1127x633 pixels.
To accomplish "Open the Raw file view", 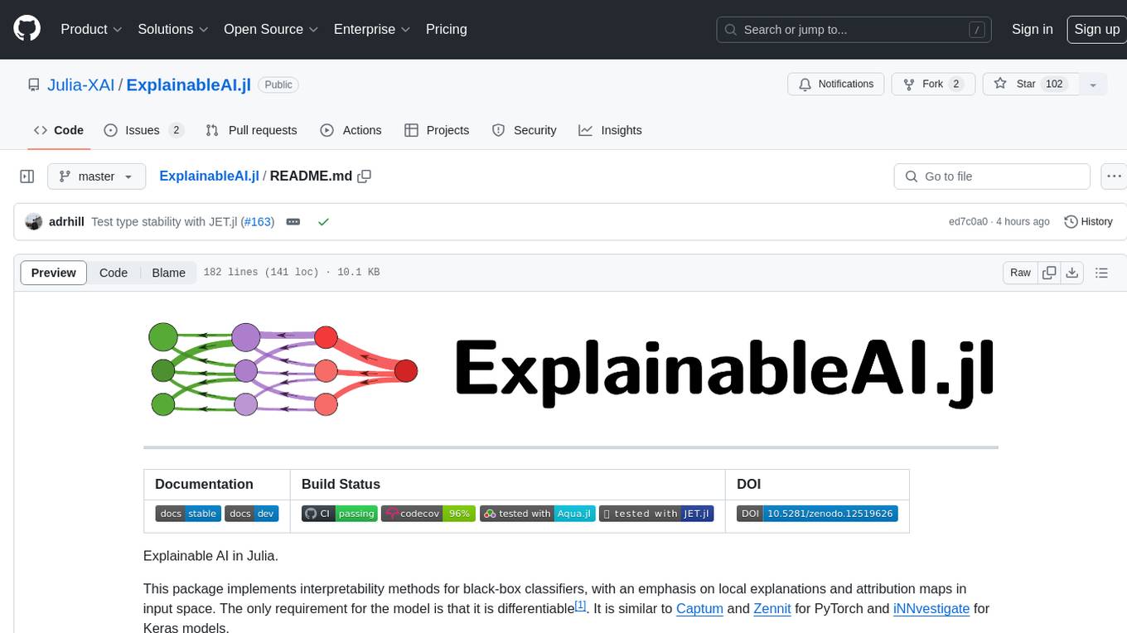I will (1020, 273).
